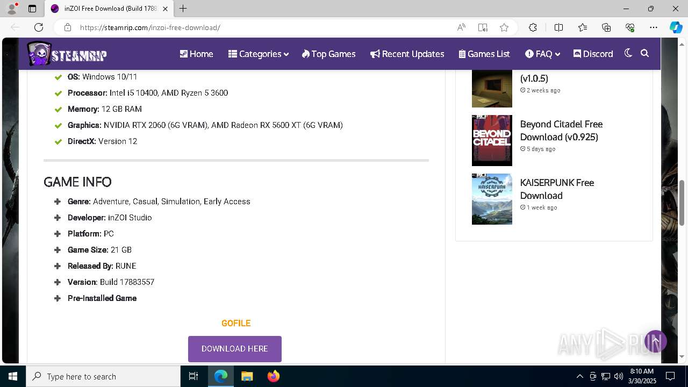Viewport: 688px width, 387px height.
Task: Click 'Released By: RUNE' text
Action: pyautogui.click(x=102, y=266)
